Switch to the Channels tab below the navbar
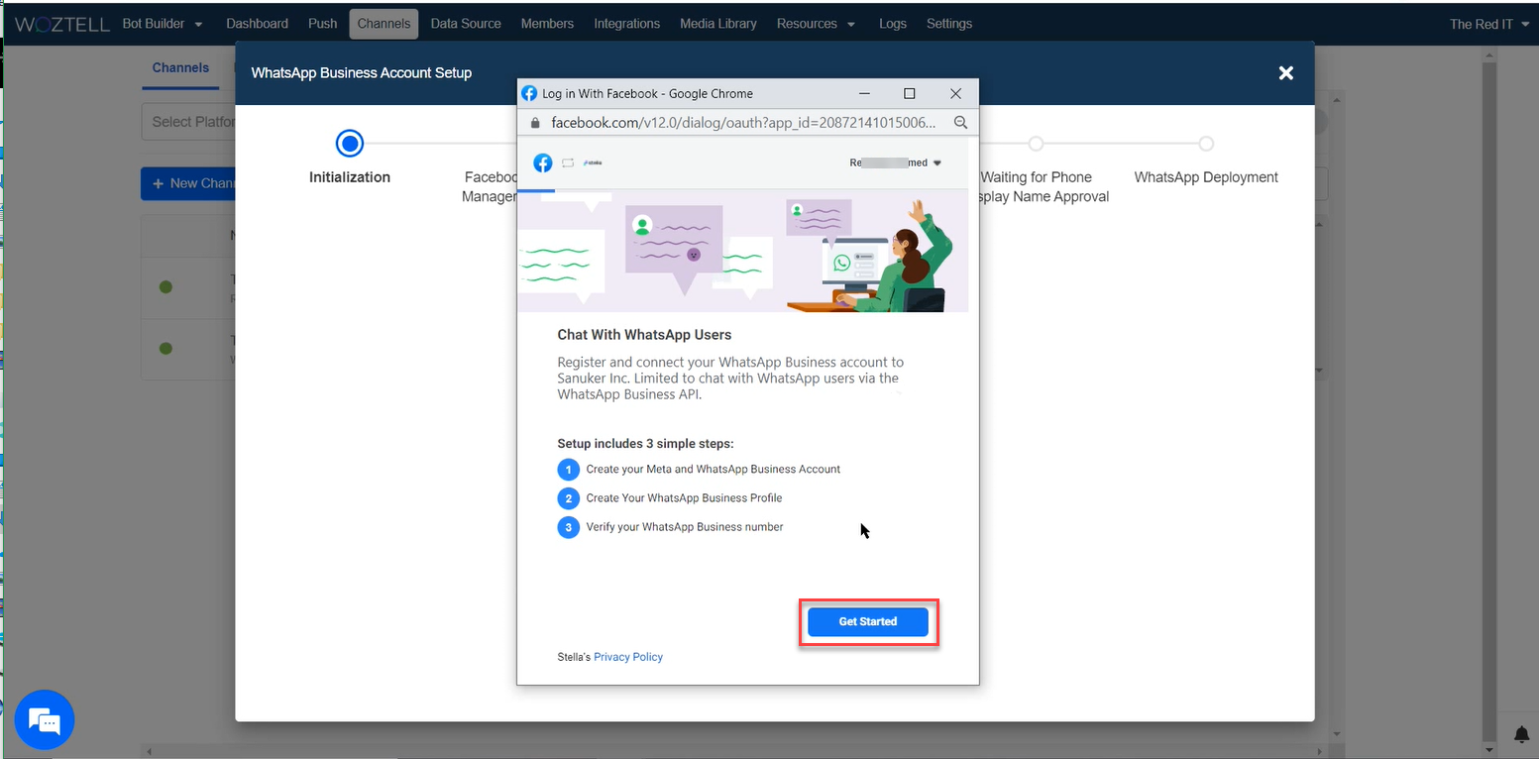Viewport: 1539px width, 759px height. 180,68
